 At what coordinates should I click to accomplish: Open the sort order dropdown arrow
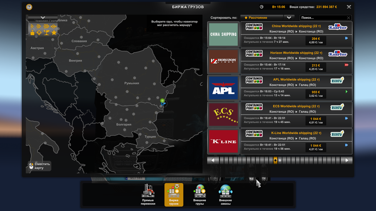pyautogui.click(x=289, y=18)
